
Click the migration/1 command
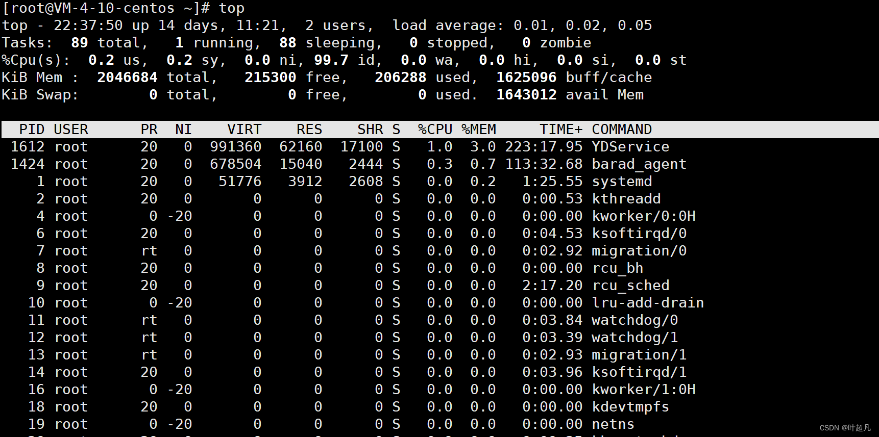tap(639, 355)
